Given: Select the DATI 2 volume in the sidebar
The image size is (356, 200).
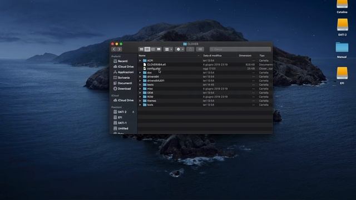Looking at the screenshot, I should 122,112.
